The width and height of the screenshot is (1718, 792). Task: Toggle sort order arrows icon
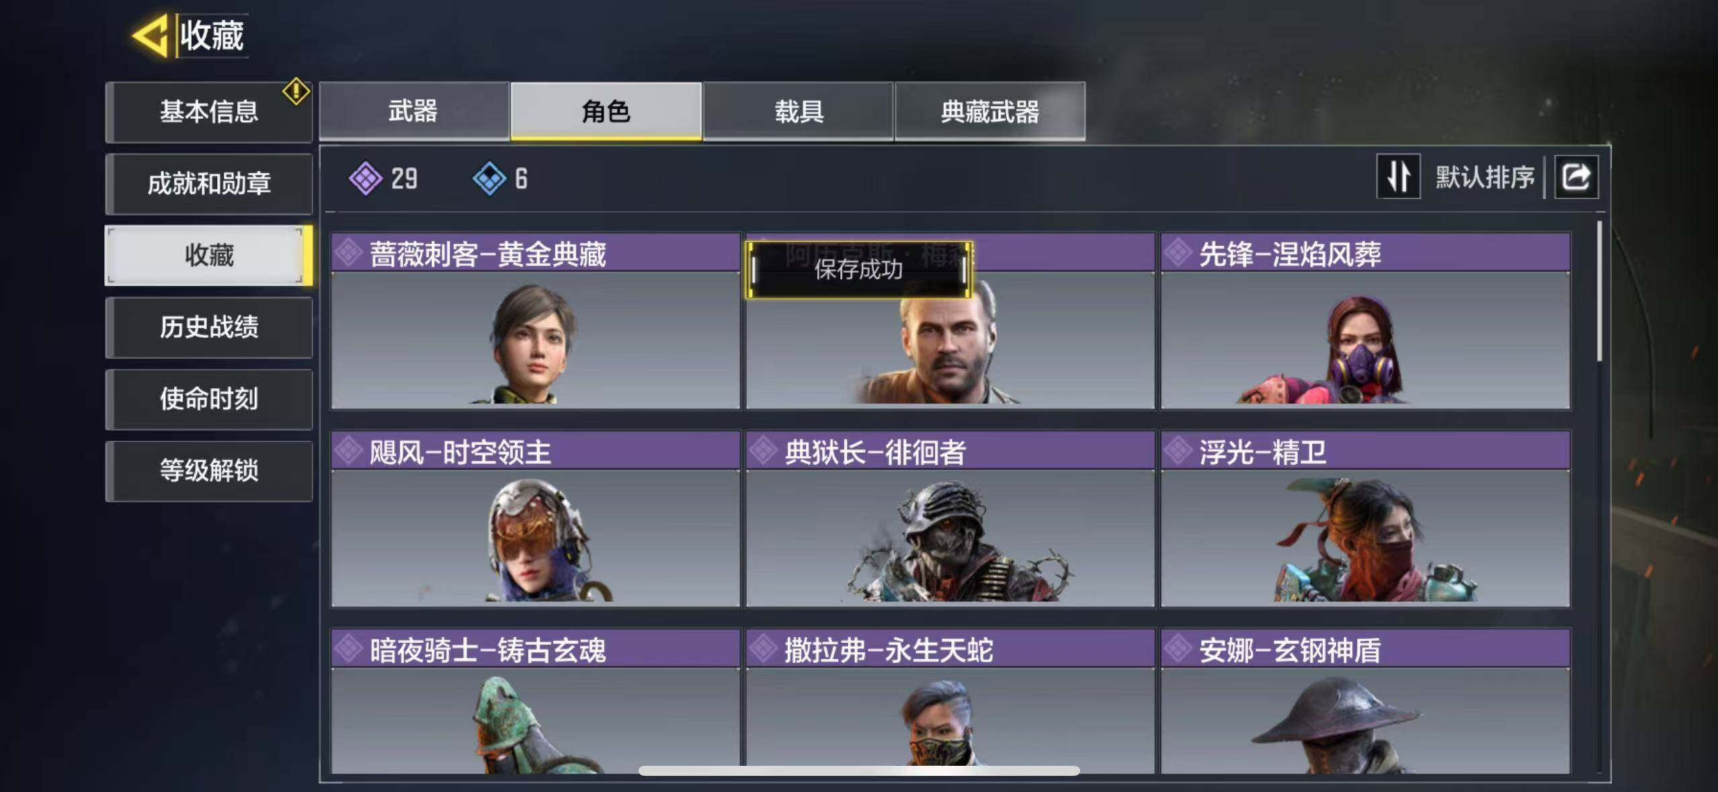[1398, 177]
